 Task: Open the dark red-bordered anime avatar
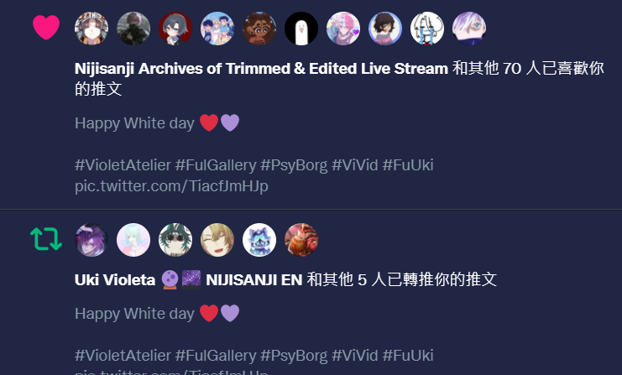[175, 29]
